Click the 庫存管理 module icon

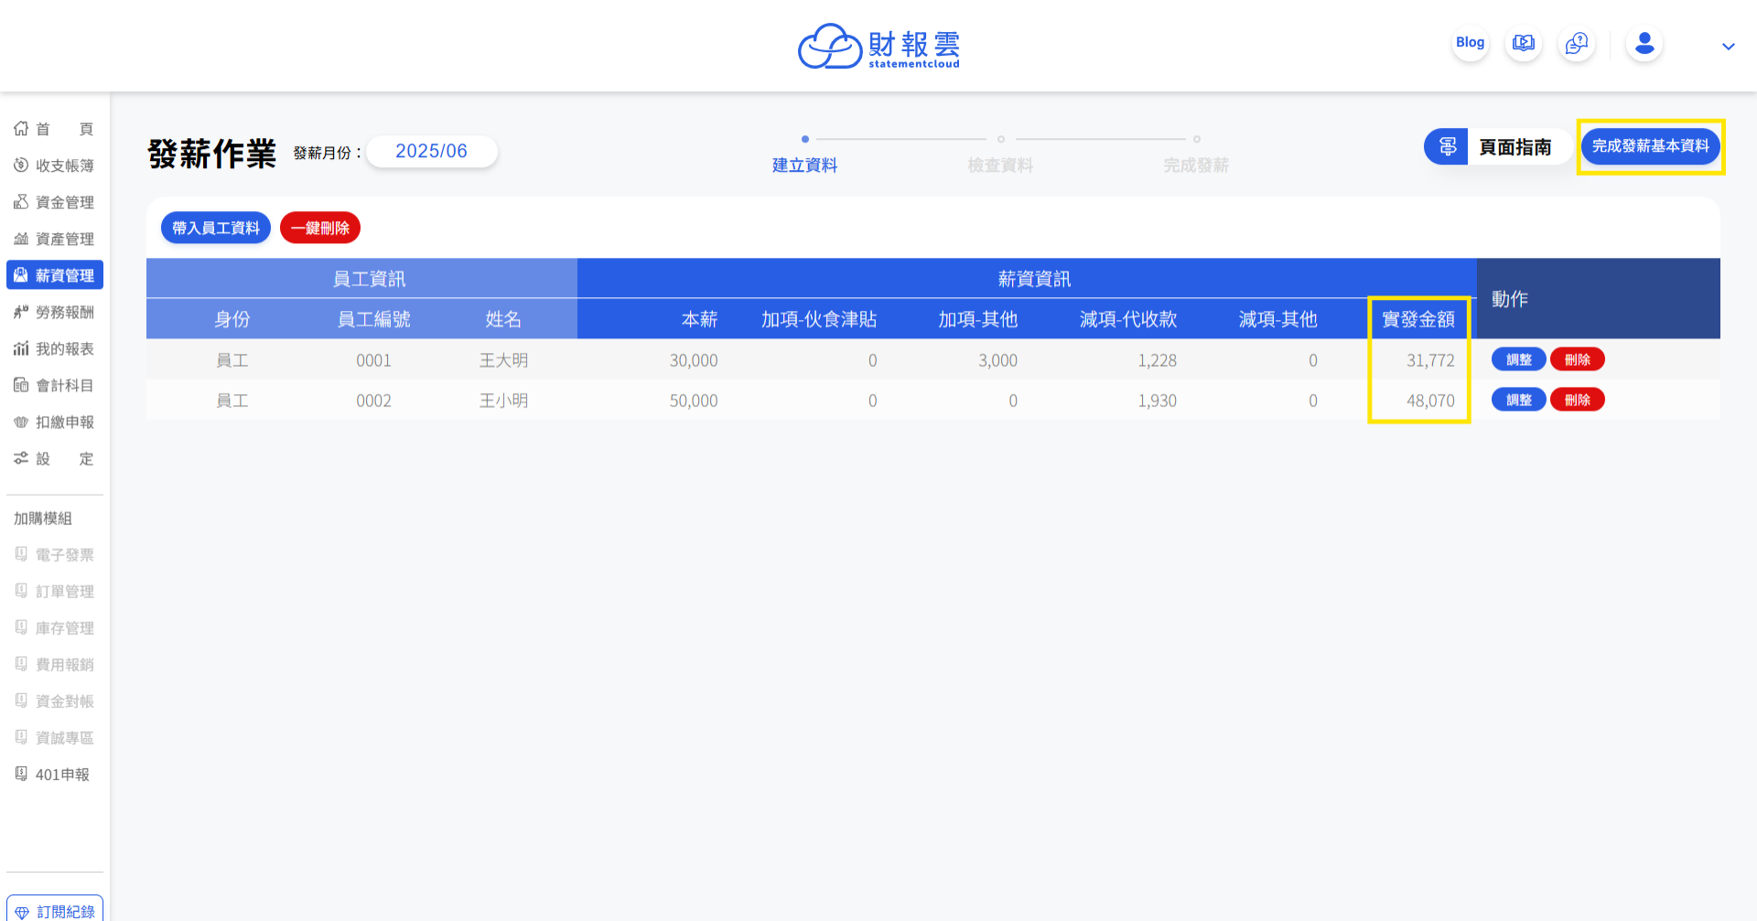click(21, 627)
